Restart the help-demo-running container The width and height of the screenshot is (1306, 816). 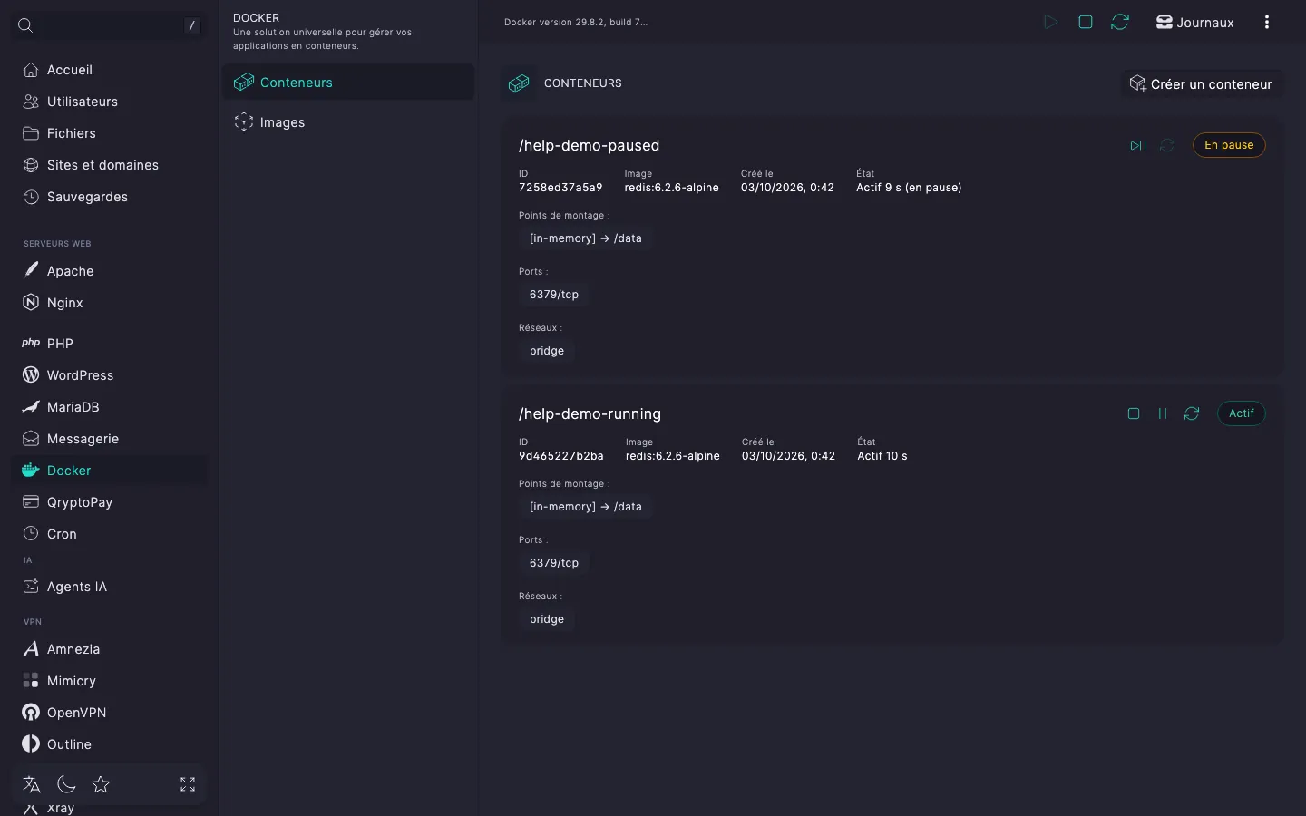1192,413
